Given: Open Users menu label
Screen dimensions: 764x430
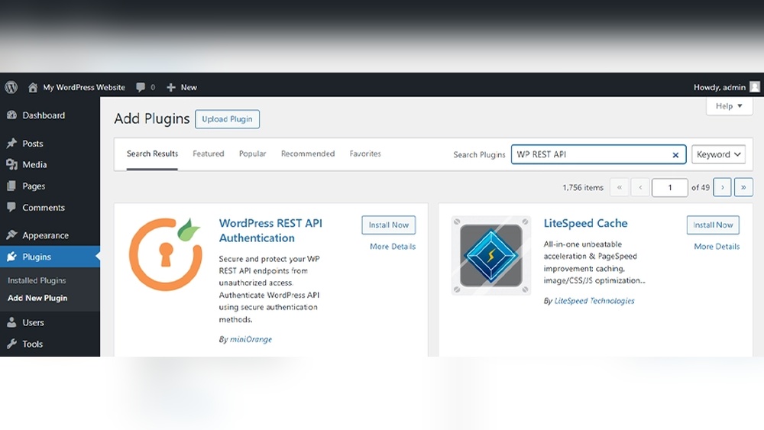Looking at the screenshot, I should coord(33,322).
